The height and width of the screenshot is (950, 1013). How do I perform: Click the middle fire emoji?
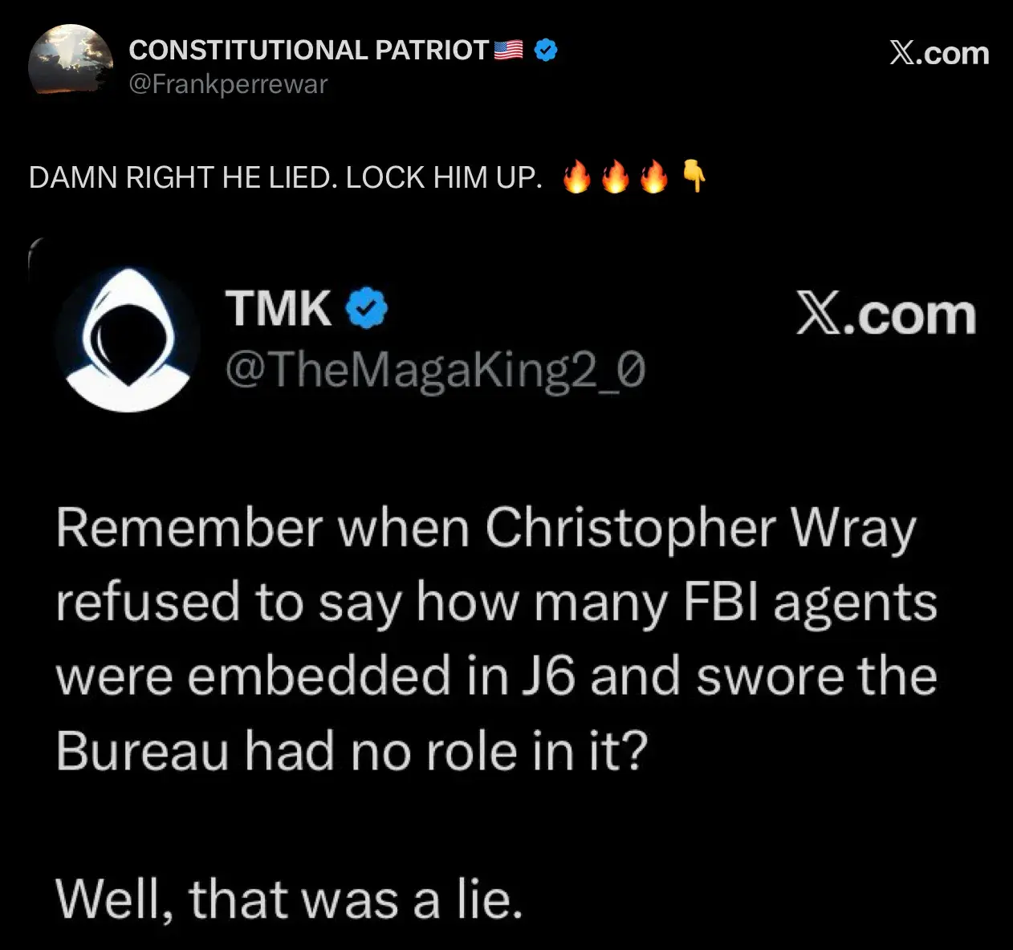pyautogui.click(x=614, y=177)
